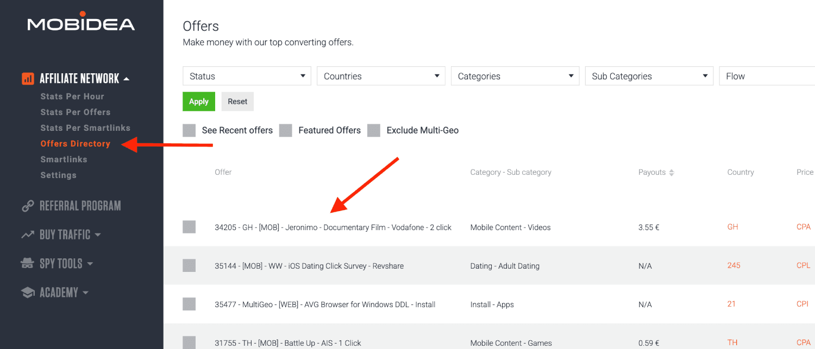Open Stats Per Offers page
This screenshot has width=815, height=349.
coord(76,112)
